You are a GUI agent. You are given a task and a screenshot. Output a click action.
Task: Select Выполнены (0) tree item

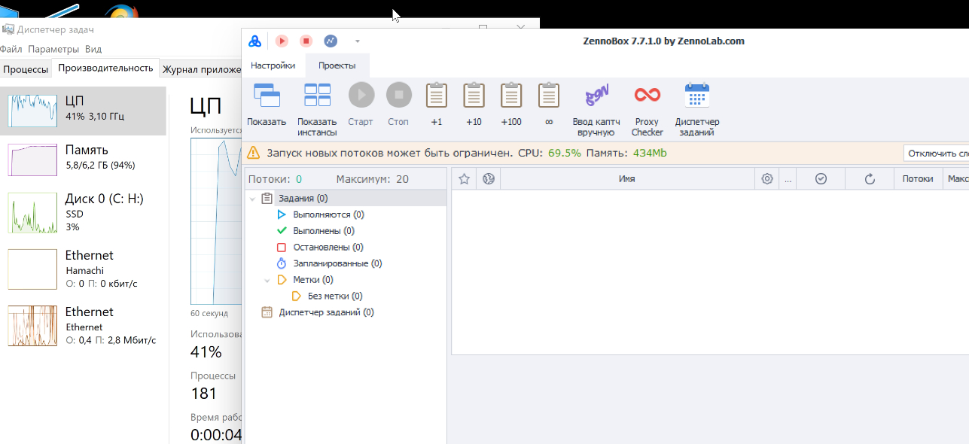point(324,231)
